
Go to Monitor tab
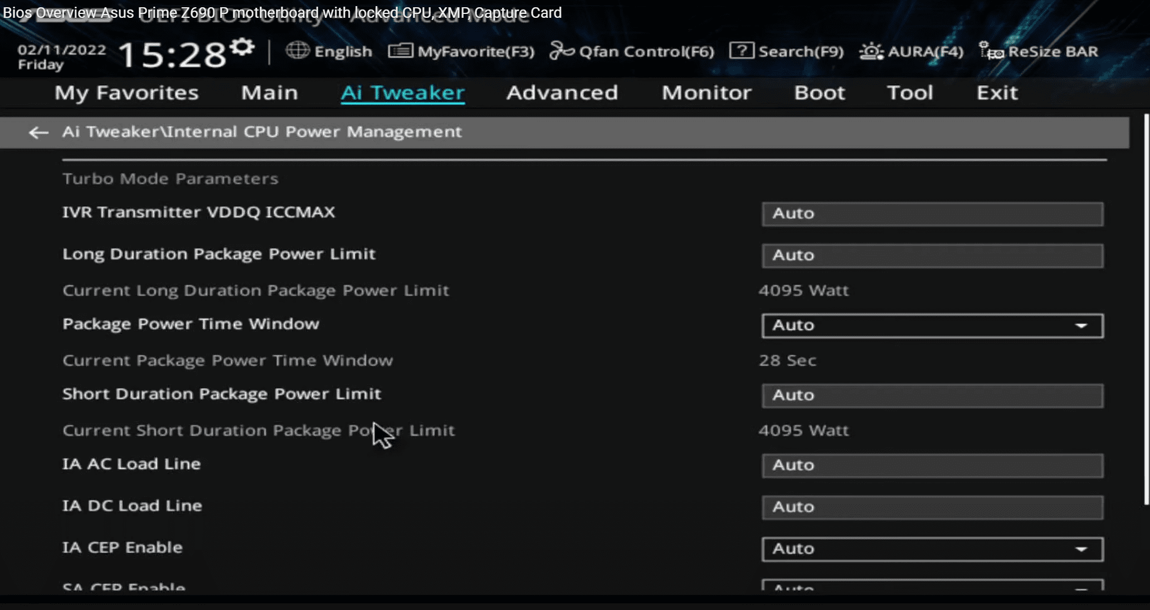706,92
